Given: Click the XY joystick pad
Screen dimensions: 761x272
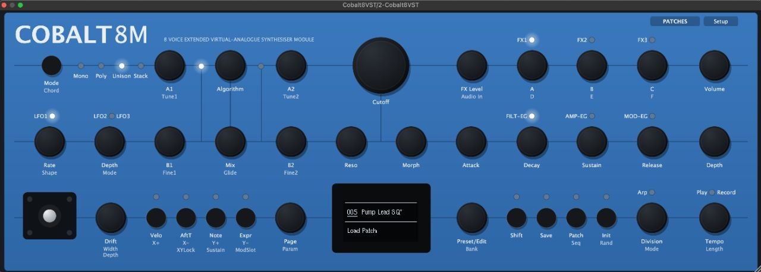Looking at the screenshot, I should point(50,216).
